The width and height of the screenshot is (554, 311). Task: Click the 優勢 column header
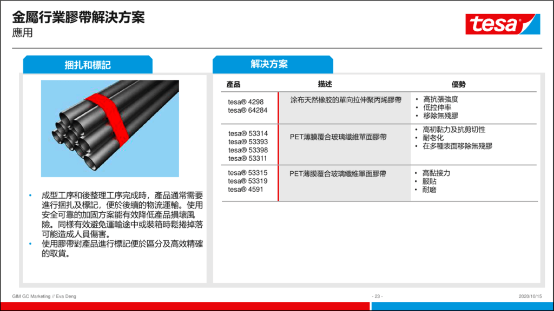(x=459, y=84)
